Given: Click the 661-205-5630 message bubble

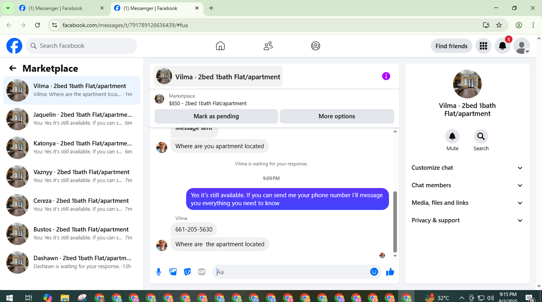Looking at the screenshot, I should pyautogui.click(x=194, y=229).
